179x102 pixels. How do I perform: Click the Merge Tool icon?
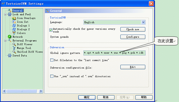click(x=14, y=48)
